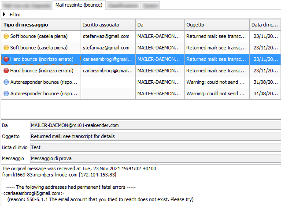This screenshot has width=281, height=206.
Task: Click the Data di ricezione column header
Action: (265, 25)
